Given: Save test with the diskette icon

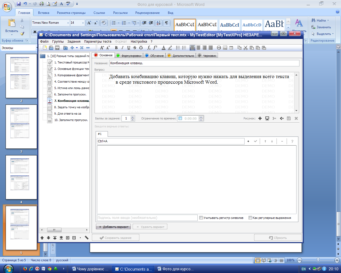Looking at the screenshot, I should point(57,48).
